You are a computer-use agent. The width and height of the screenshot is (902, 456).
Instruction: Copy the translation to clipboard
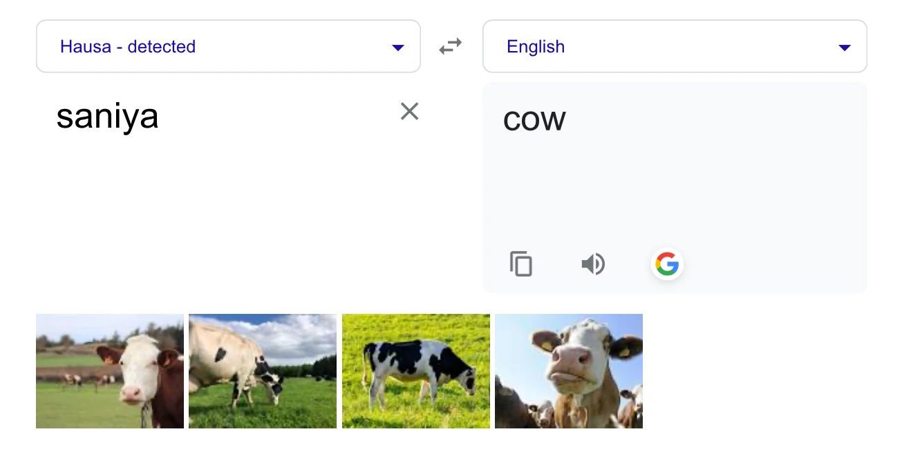click(x=521, y=264)
